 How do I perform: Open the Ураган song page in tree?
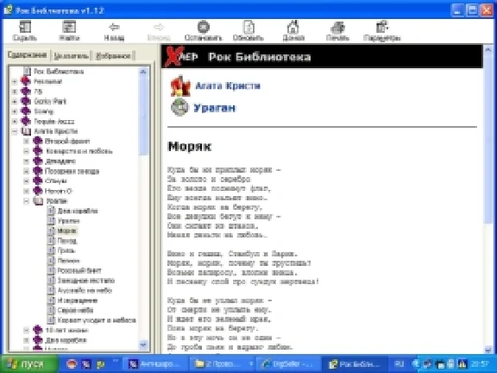point(68,221)
